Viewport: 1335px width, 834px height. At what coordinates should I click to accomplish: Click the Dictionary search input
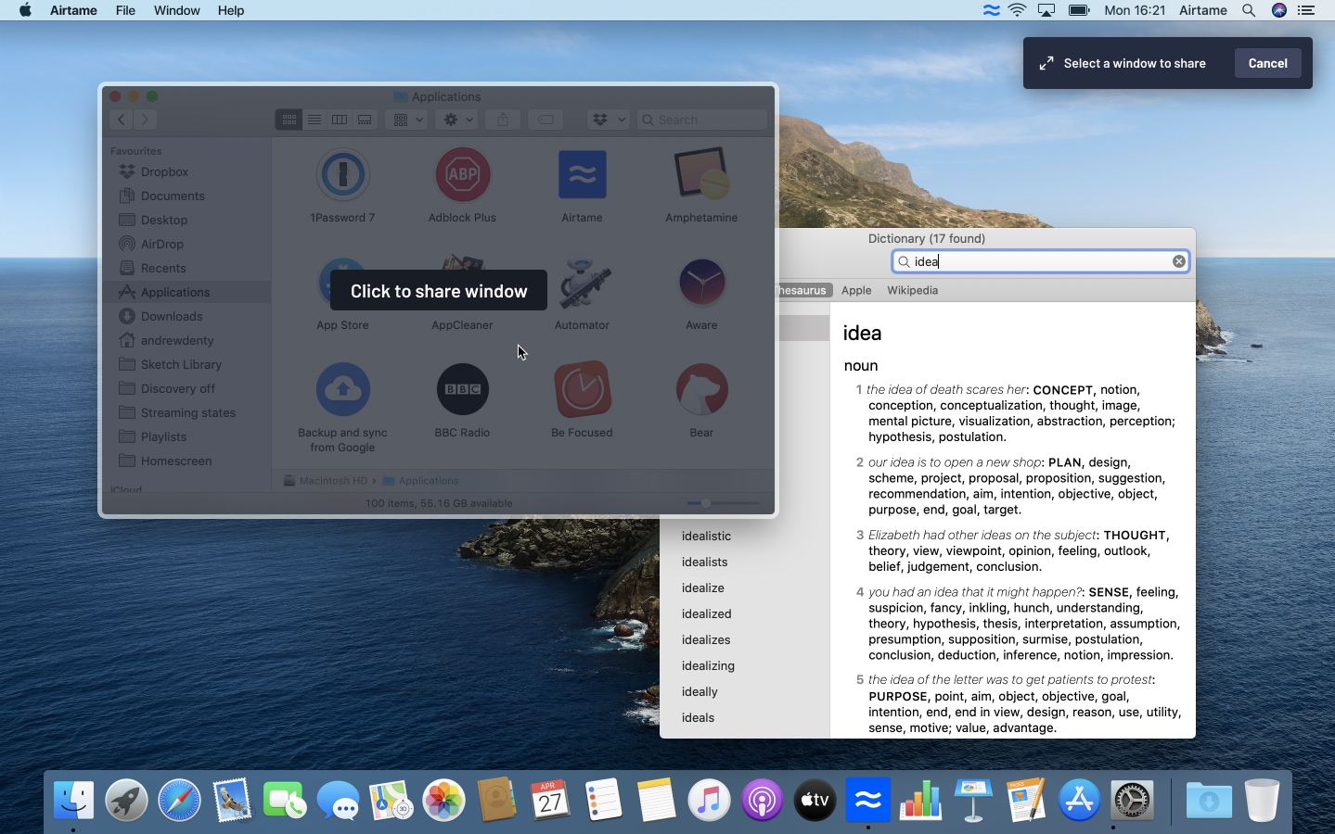point(1039,261)
